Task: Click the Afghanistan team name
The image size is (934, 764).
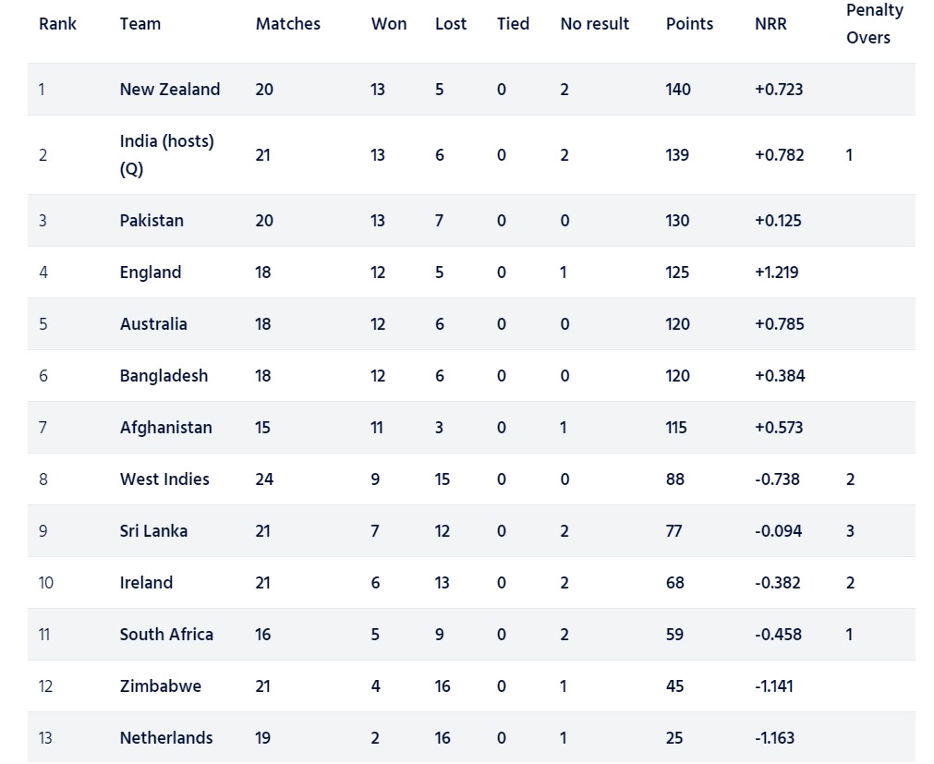Action: click(x=165, y=428)
